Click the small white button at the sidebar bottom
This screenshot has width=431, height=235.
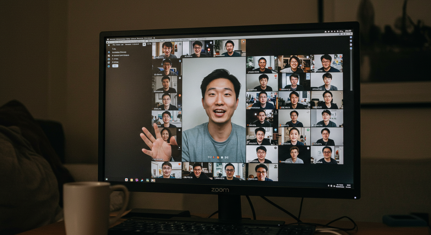click(x=115, y=66)
